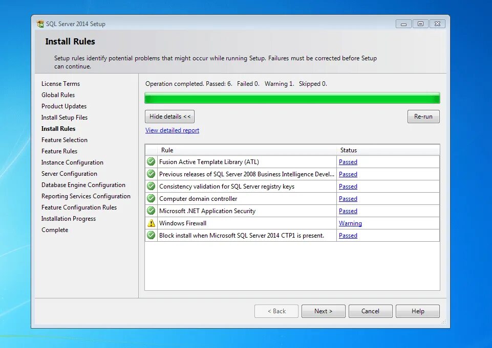Select License Terms in the sidebar
The image size is (492, 348).
pos(60,83)
